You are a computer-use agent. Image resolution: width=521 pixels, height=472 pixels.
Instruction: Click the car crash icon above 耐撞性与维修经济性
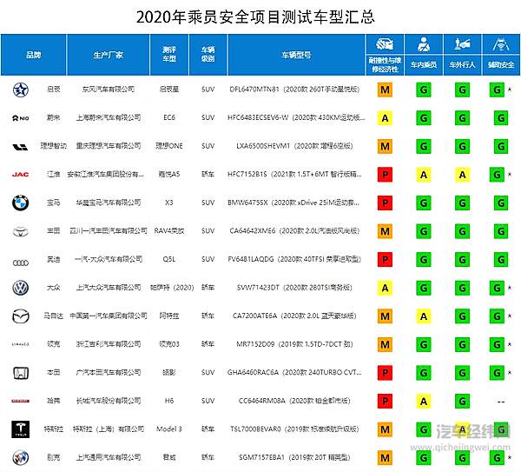[x=385, y=44]
